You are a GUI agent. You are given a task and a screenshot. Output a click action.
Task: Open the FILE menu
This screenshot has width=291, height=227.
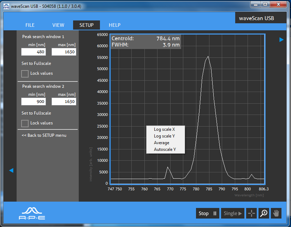pos(30,25)
